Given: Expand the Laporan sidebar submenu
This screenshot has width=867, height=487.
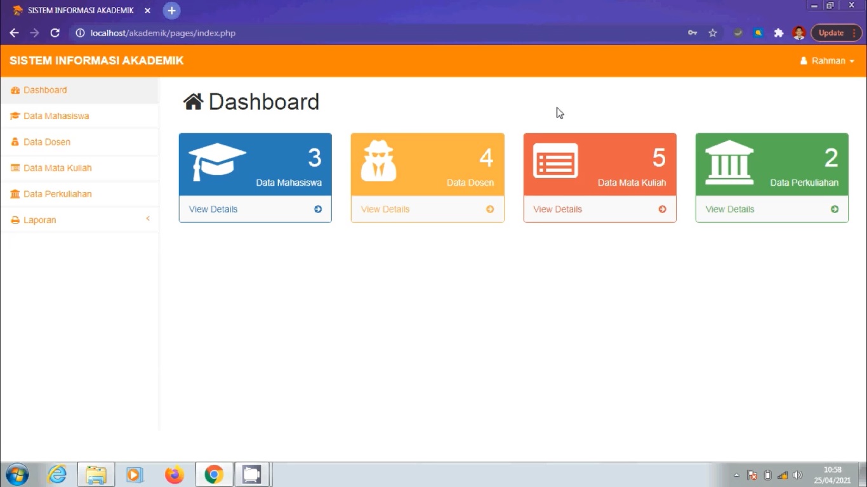Looking at the screenshot, I should click(79, 220).
